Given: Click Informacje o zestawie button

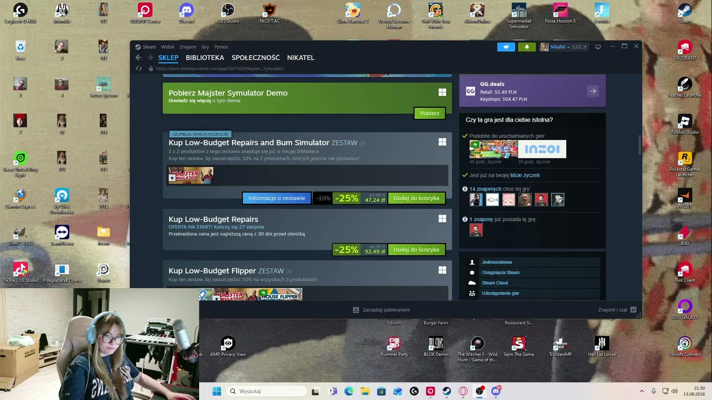Looking at the screenshot, I should pos(276,198).
